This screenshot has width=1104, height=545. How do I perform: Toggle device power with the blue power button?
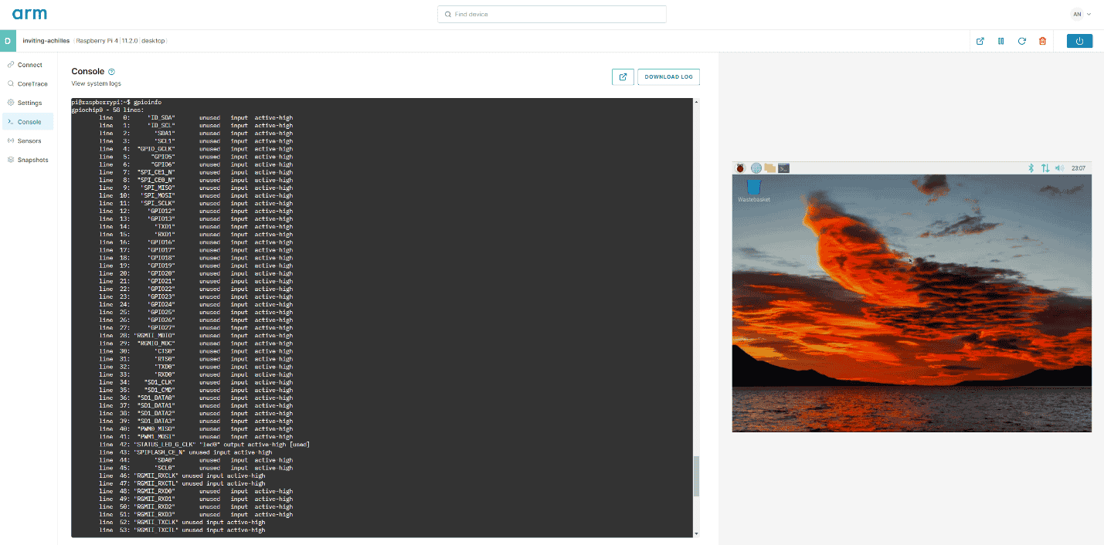click(x=1079, y=41)
